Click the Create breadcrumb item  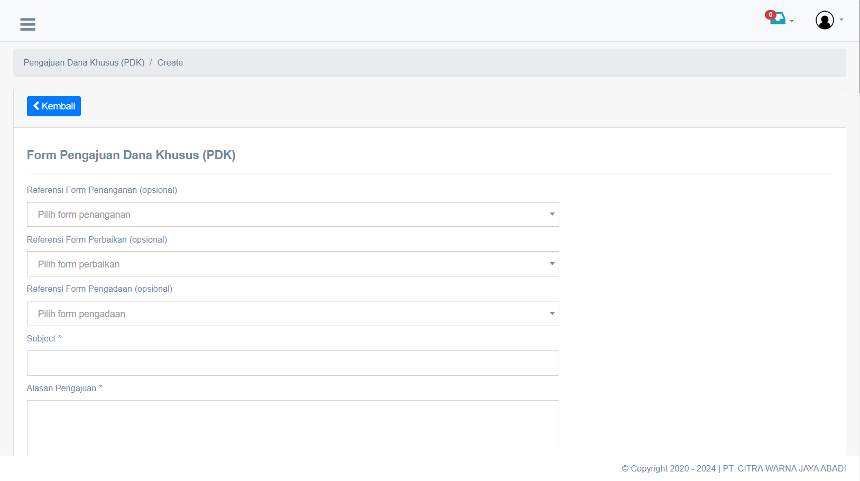pyautogui.click(x=170, y=63)
